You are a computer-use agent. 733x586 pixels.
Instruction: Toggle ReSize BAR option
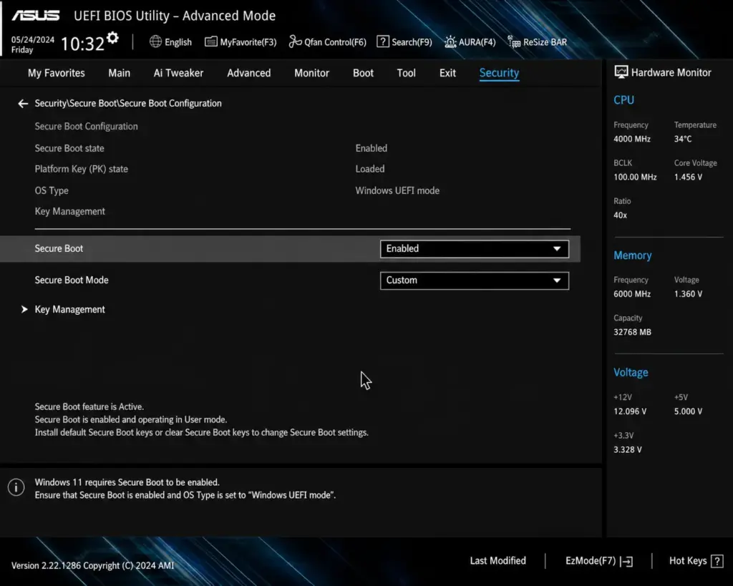point(537,42)
